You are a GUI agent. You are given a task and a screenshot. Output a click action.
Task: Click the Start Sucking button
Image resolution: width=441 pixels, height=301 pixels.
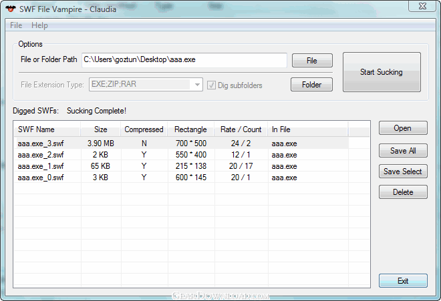(x=382, y=72)
